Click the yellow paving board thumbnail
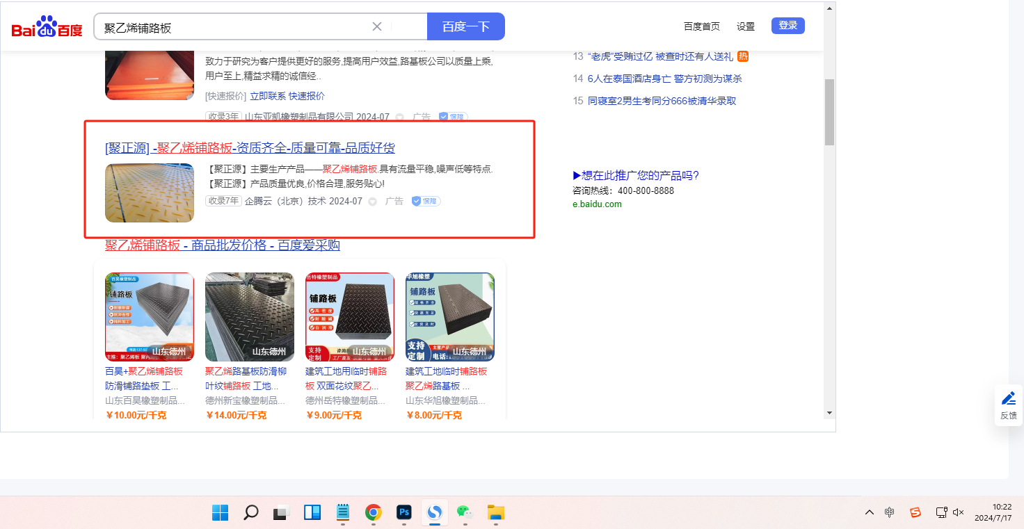 (150, 193)
